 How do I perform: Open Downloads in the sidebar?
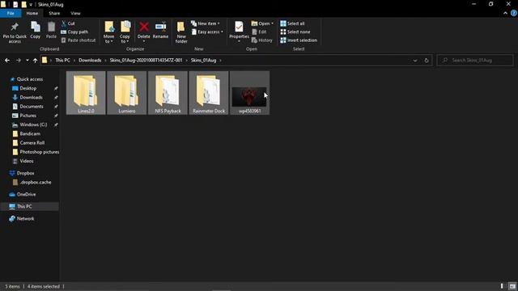click(31, 97)
